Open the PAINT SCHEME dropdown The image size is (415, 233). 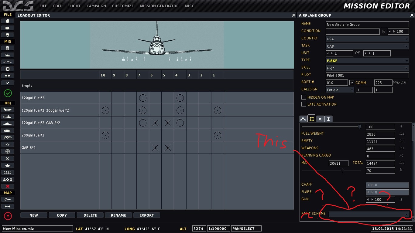(369, 214)
